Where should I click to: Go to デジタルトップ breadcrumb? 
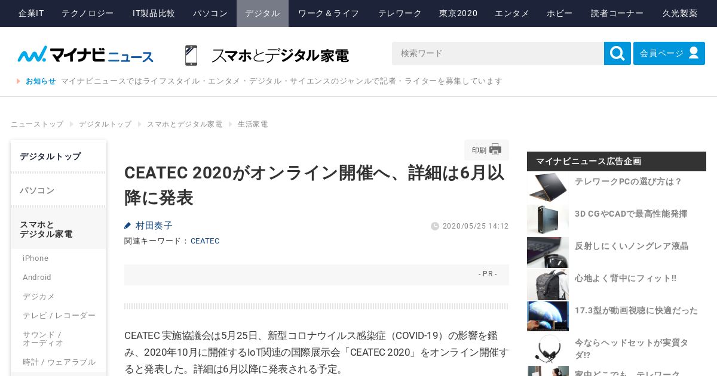[105, 124]
